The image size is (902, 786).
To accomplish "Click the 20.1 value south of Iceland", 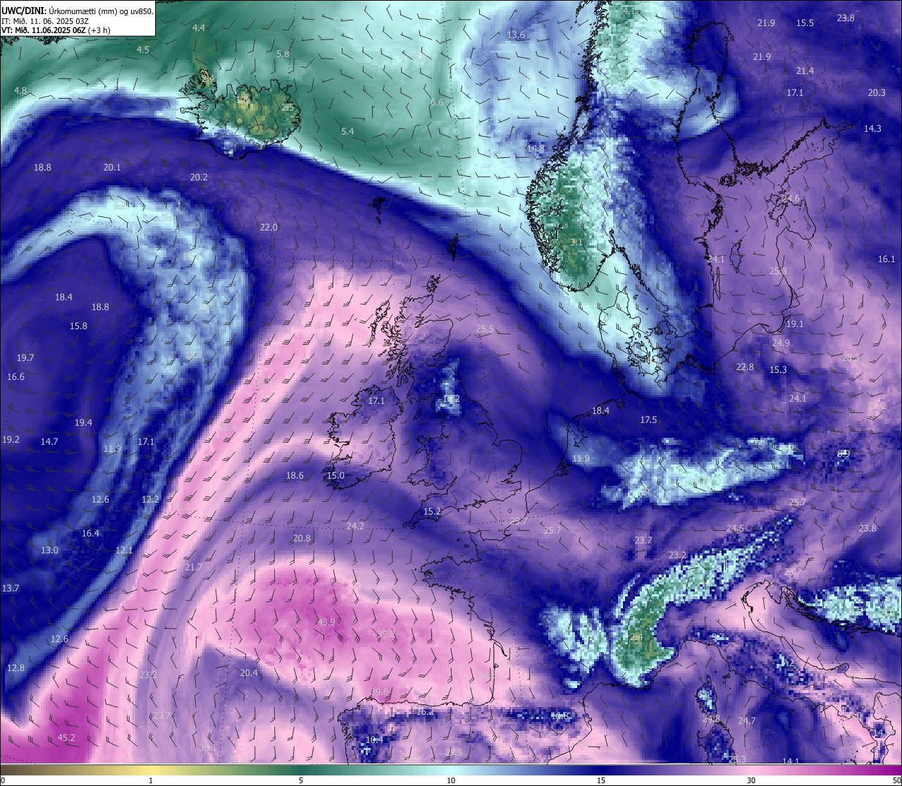I will pos(112,167).
